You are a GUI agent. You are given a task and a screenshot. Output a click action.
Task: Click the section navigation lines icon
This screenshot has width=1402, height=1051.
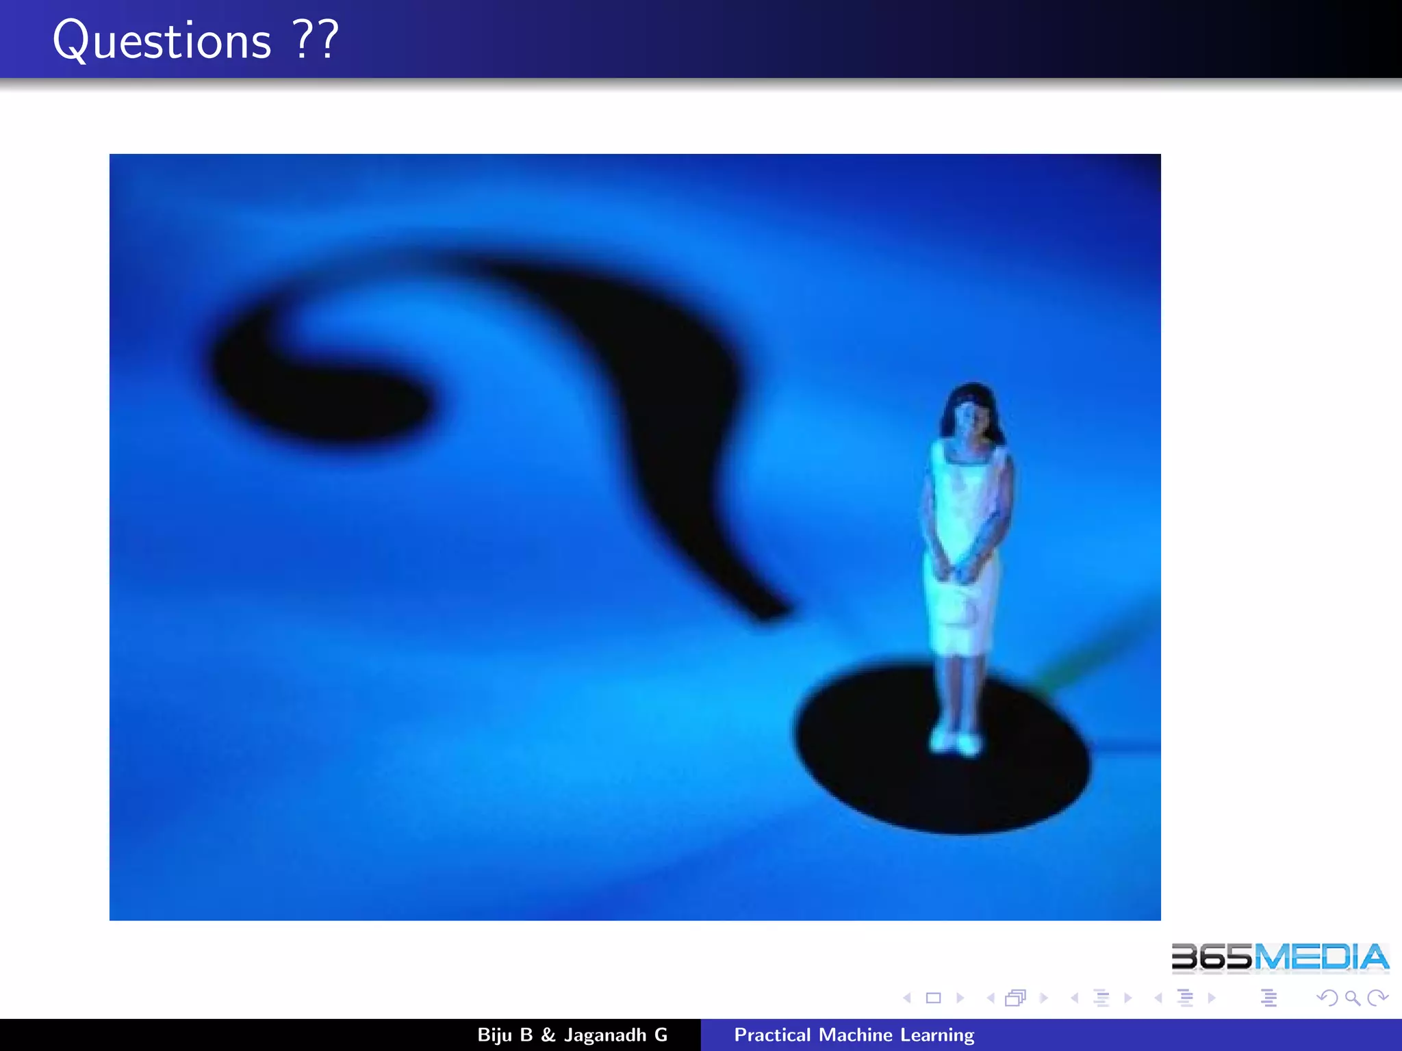tap(1185, 998)
